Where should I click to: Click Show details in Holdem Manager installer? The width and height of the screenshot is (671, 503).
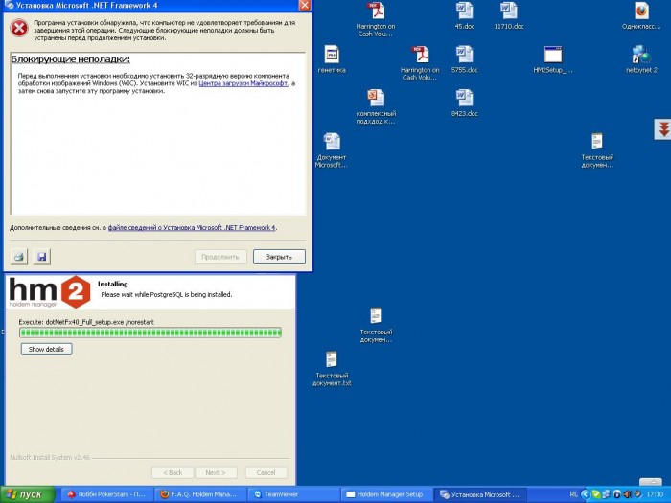[x=46, y=349]
